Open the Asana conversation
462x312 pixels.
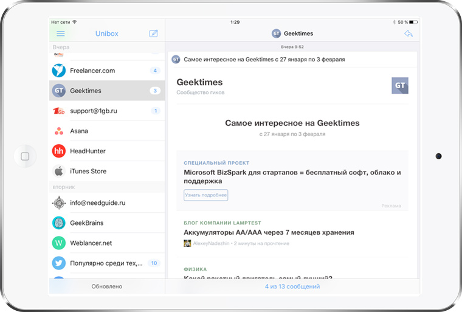(107, 131)
